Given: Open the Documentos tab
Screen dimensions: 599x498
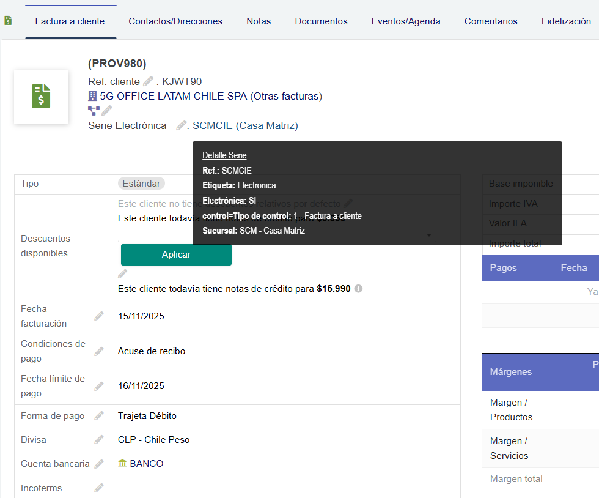Looking at the screenshot, I should coord(321,21).
